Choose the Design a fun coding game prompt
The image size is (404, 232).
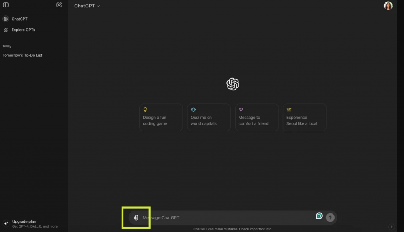pyautogui.click(x=161, y=117)
